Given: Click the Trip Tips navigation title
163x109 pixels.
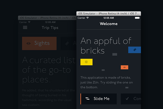Looking at the screenshot, I should tap(50, 28).
